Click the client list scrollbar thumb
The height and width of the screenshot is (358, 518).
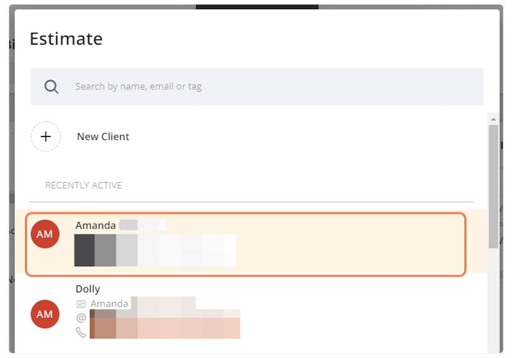point(493,186)
